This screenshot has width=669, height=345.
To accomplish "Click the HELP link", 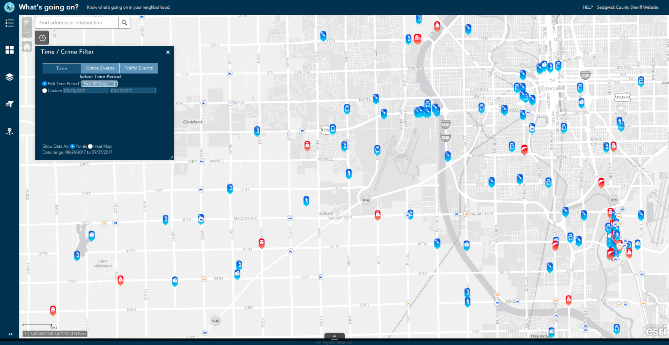I will 588,7.
